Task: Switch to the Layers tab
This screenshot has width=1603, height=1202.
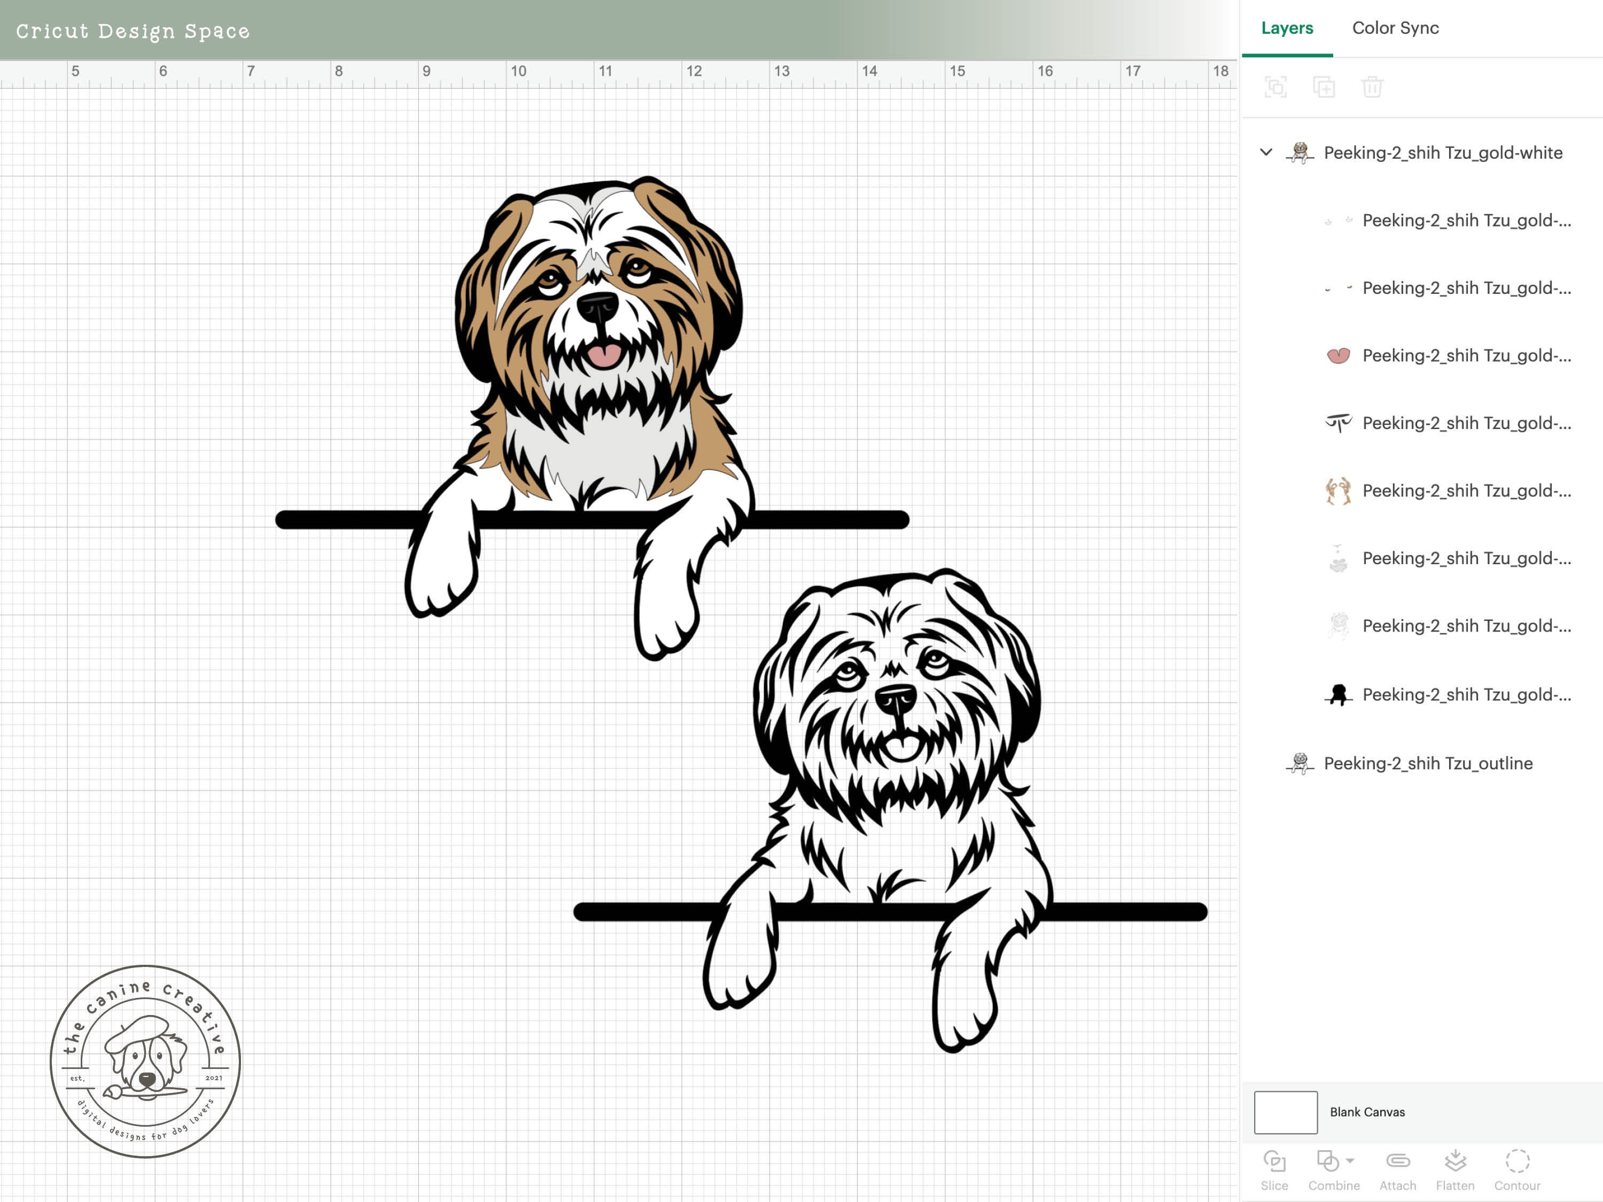Action: 1287,28
